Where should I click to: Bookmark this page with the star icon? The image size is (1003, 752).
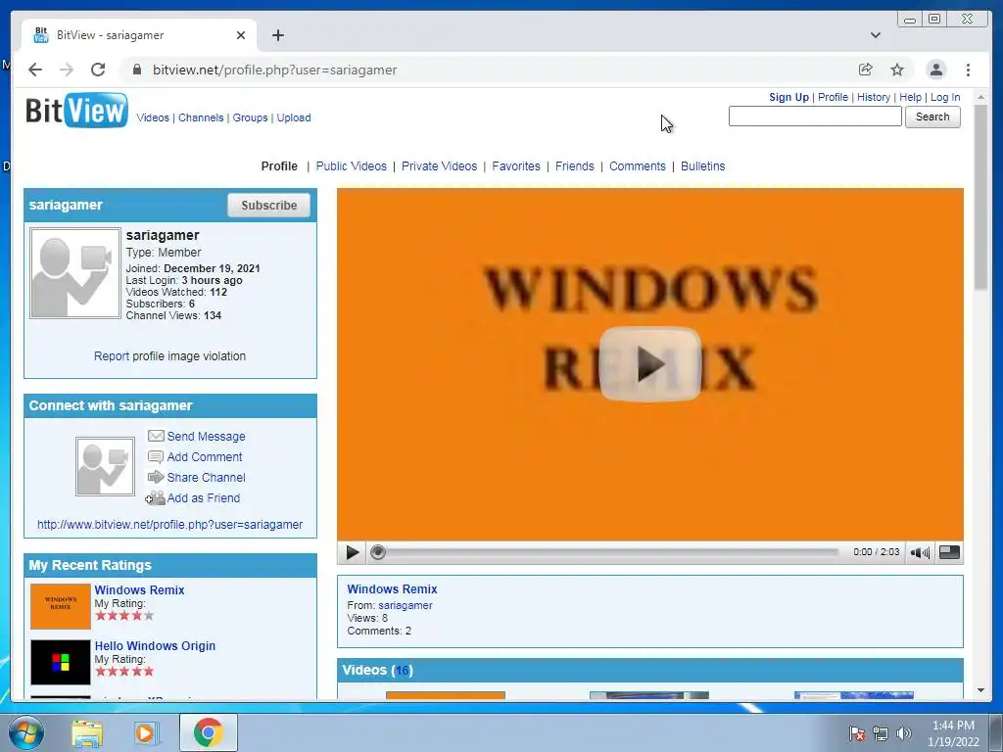click(897, 70)
